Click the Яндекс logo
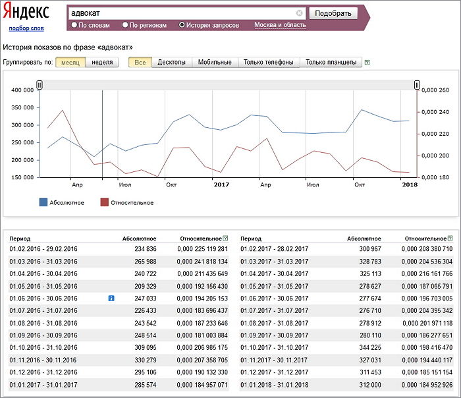 point(26,12)
